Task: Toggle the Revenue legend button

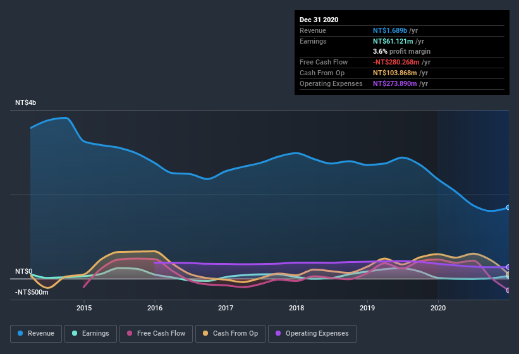Action: [36, 334]
